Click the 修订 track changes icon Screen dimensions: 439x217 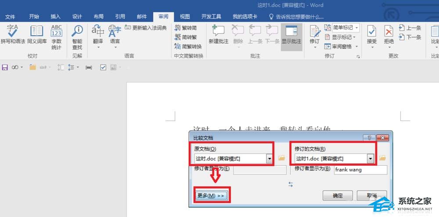[315, 31]
